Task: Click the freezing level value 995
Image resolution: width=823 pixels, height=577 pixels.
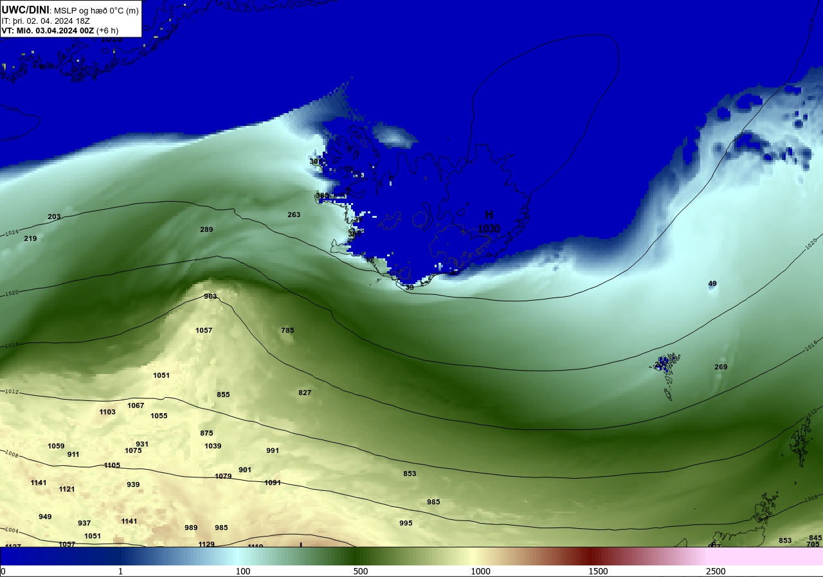Action: [406, 523]
